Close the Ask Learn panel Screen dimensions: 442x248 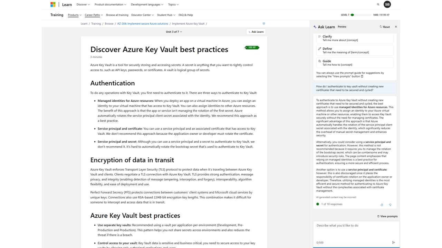coord(396,27)
